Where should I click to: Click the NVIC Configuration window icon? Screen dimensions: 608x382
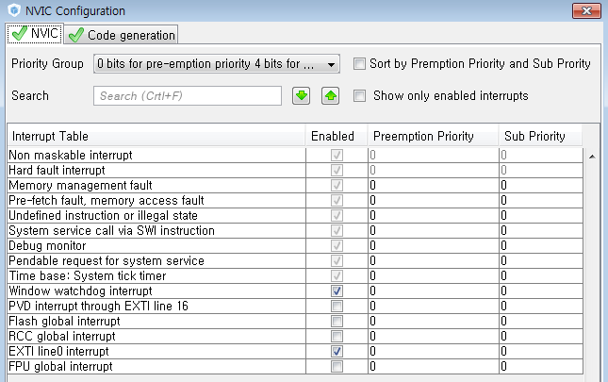coord(14,10)
